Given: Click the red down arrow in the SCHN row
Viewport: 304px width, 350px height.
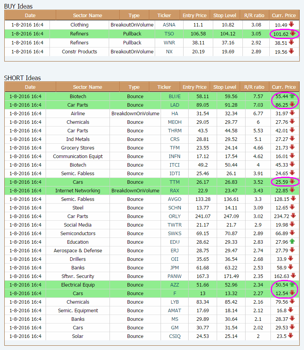Looking at the screenshot, I should (x=292, y=207).
